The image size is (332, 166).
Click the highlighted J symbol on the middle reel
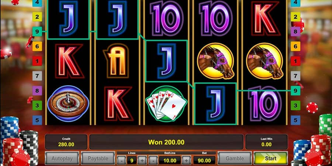coord(166,61)
